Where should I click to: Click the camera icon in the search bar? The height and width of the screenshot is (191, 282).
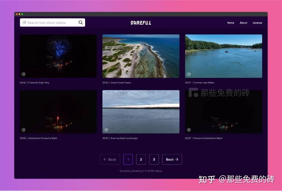(x=25, y=22)
